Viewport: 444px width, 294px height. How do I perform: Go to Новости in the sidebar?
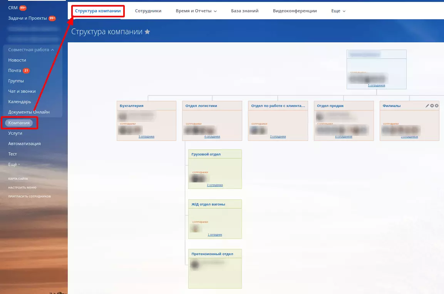click(x=17, y=60)
